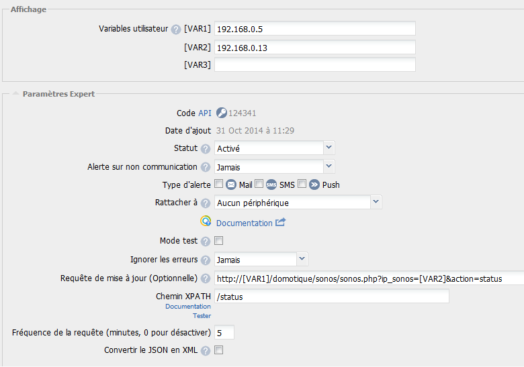Click the help icon beside Mode test

tap(206, 241)
